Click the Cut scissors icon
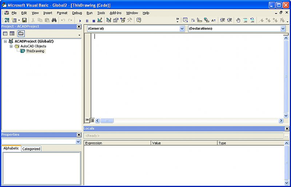Screen dimensions: 291x187 [33, 20]
